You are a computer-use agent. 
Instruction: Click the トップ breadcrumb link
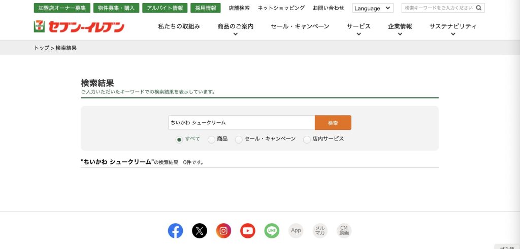pos(42,48)
